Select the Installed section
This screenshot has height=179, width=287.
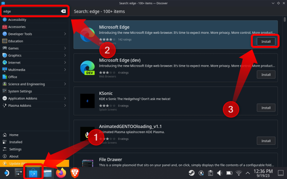(x=16, y=142)
